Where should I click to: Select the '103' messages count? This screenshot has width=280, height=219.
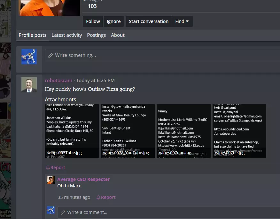click(92, 6)
